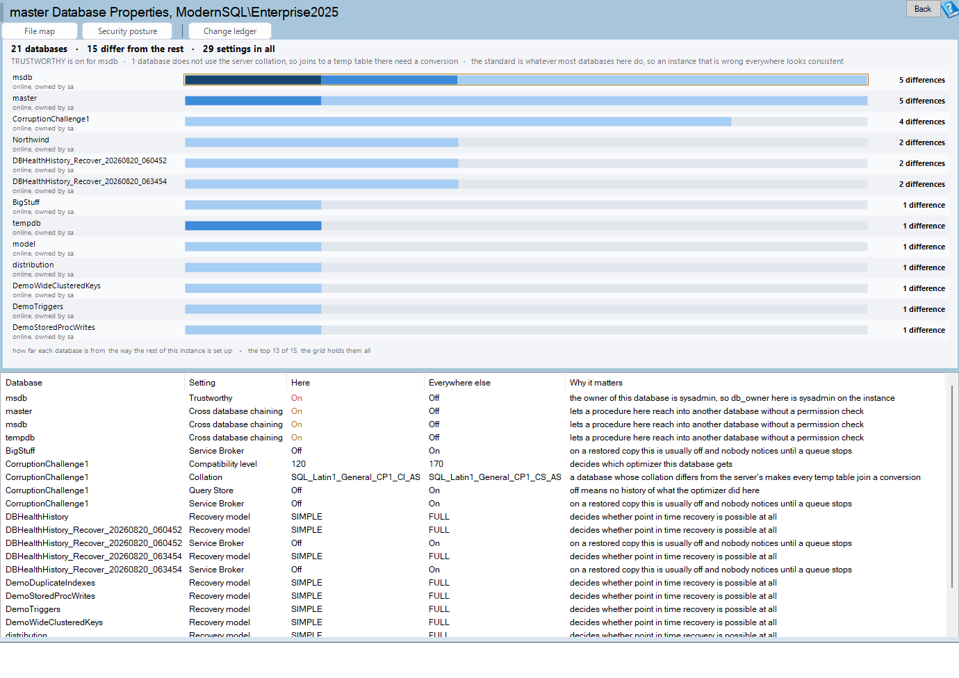Screen dimensions: 959x678
Task: Click the Back button
Action: pyautogui.click(x=923, y=9)
